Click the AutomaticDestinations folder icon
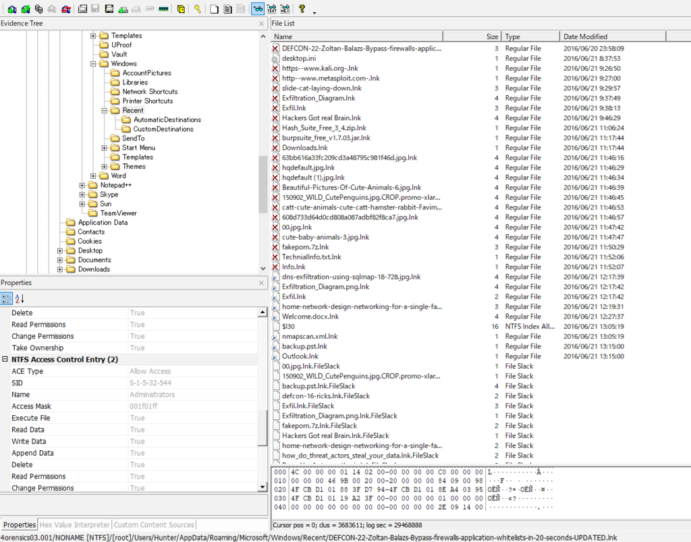The width and height of the screenshot is (691, 542). 126,120
